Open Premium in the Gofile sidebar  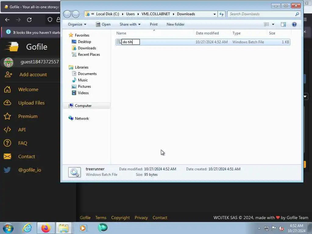coord(21,116)
